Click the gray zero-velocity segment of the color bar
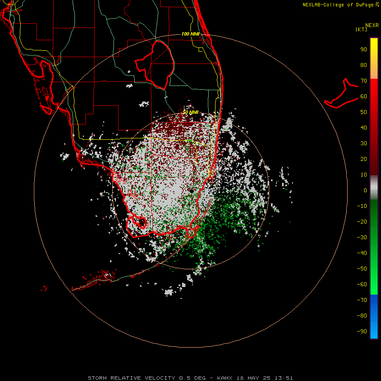Image resolution: width=381 pixels, height=381 pixels. pyautogui.click(x=374, y=188)
